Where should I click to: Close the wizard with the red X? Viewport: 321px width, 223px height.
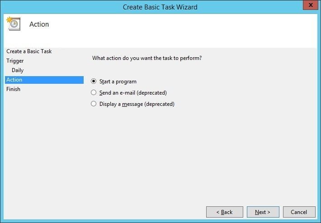pos(309,6)
